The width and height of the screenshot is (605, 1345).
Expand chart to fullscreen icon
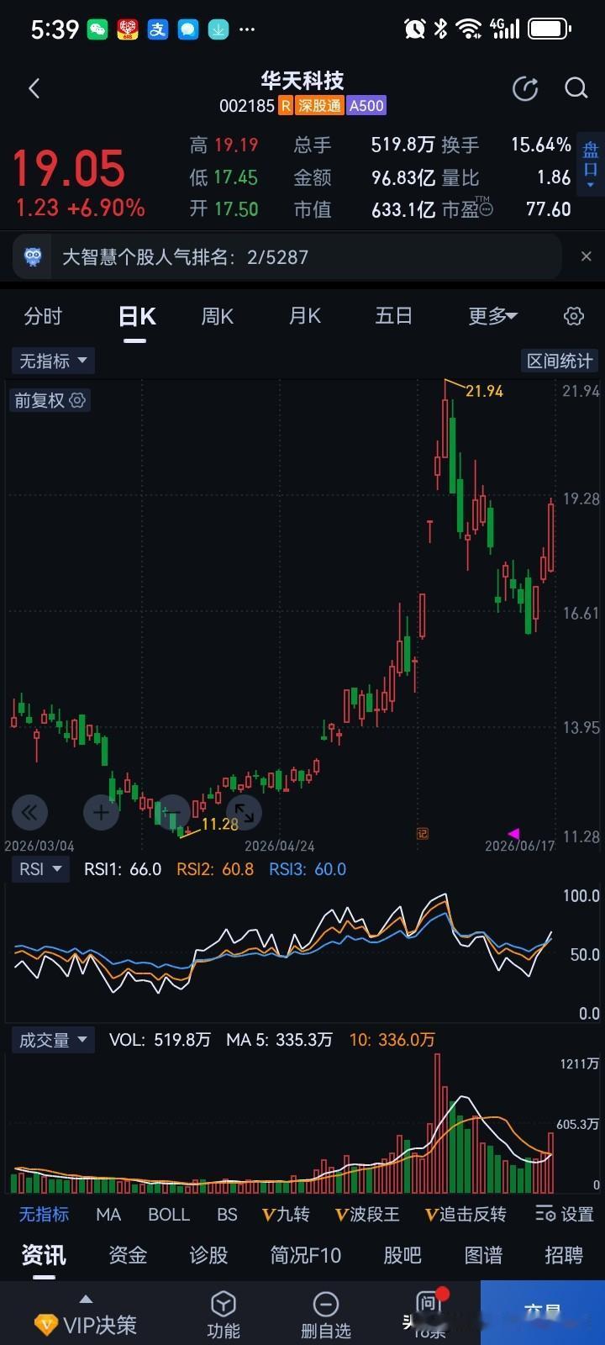coord(245,812)
